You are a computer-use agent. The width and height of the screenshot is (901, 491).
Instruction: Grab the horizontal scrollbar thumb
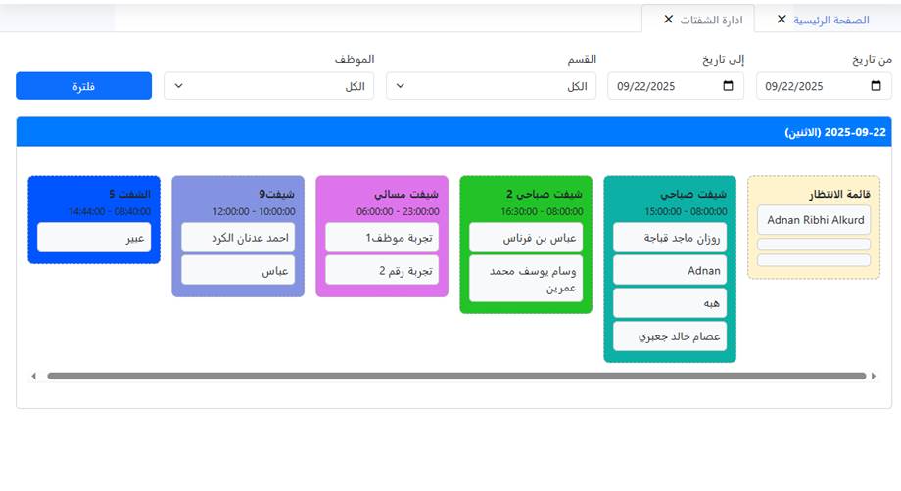point(455,376)
